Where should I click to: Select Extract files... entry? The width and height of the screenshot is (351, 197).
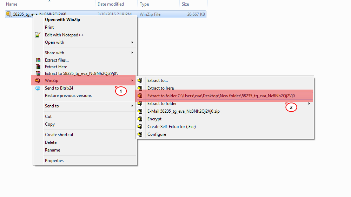pyautogui.click(x=85, y=60)
